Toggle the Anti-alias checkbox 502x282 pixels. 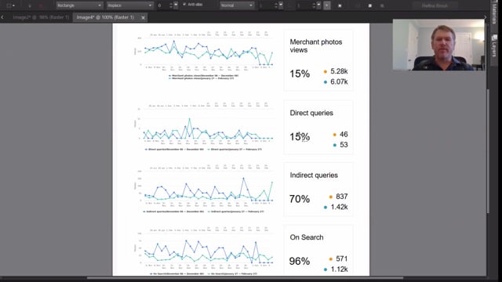(184, 5)
